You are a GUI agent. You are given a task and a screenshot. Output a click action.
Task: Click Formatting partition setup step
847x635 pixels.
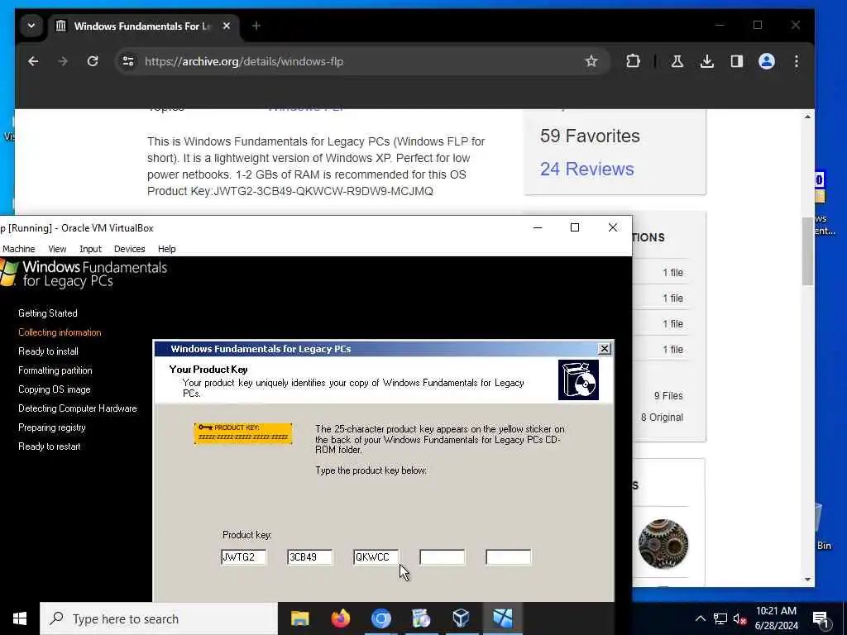(55, 370)
